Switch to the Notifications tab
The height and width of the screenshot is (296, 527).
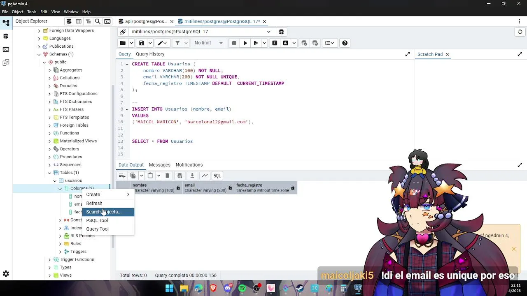189,165
